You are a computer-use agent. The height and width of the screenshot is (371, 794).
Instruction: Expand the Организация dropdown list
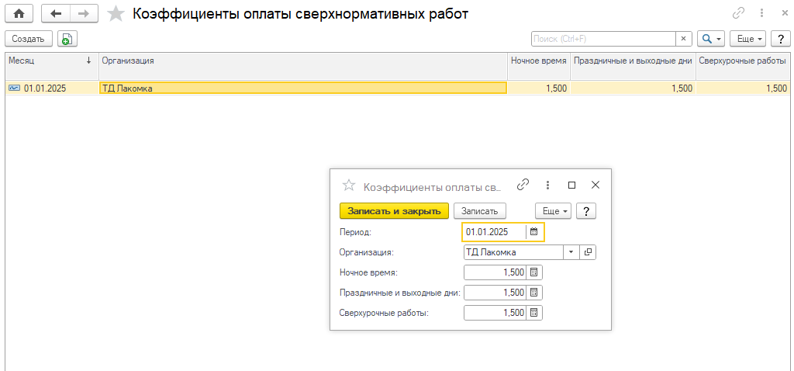tap(571, 252)
